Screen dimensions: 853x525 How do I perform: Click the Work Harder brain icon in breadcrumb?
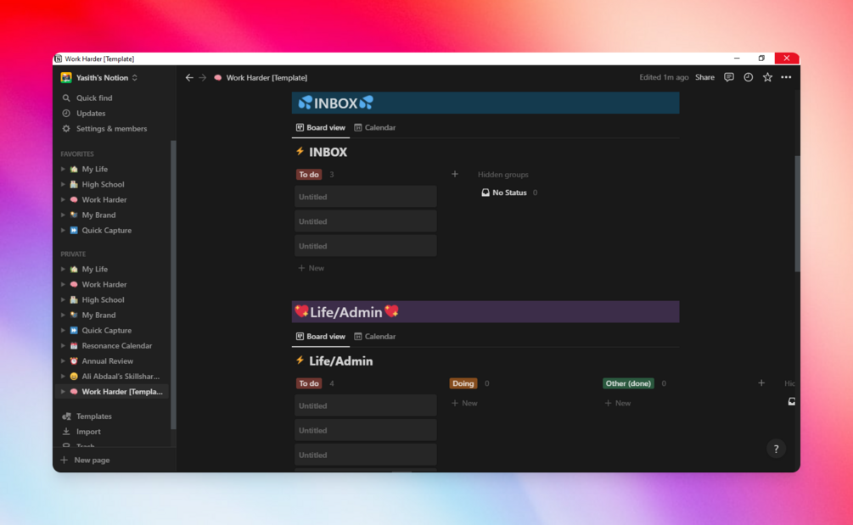[217, 78]
